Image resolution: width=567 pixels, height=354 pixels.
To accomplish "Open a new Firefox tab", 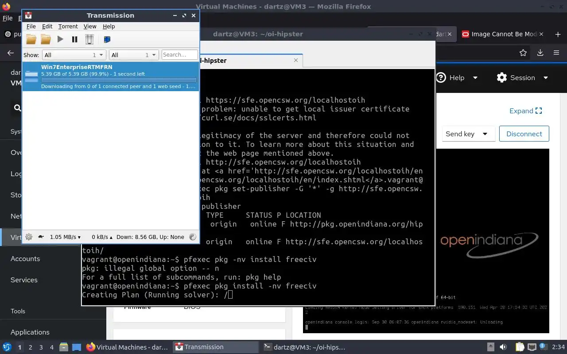I will tap(558, 34).
